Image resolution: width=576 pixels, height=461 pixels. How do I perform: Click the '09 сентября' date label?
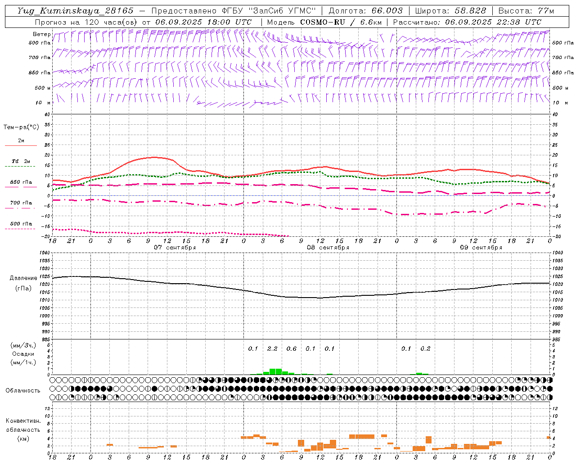(481, 248)
